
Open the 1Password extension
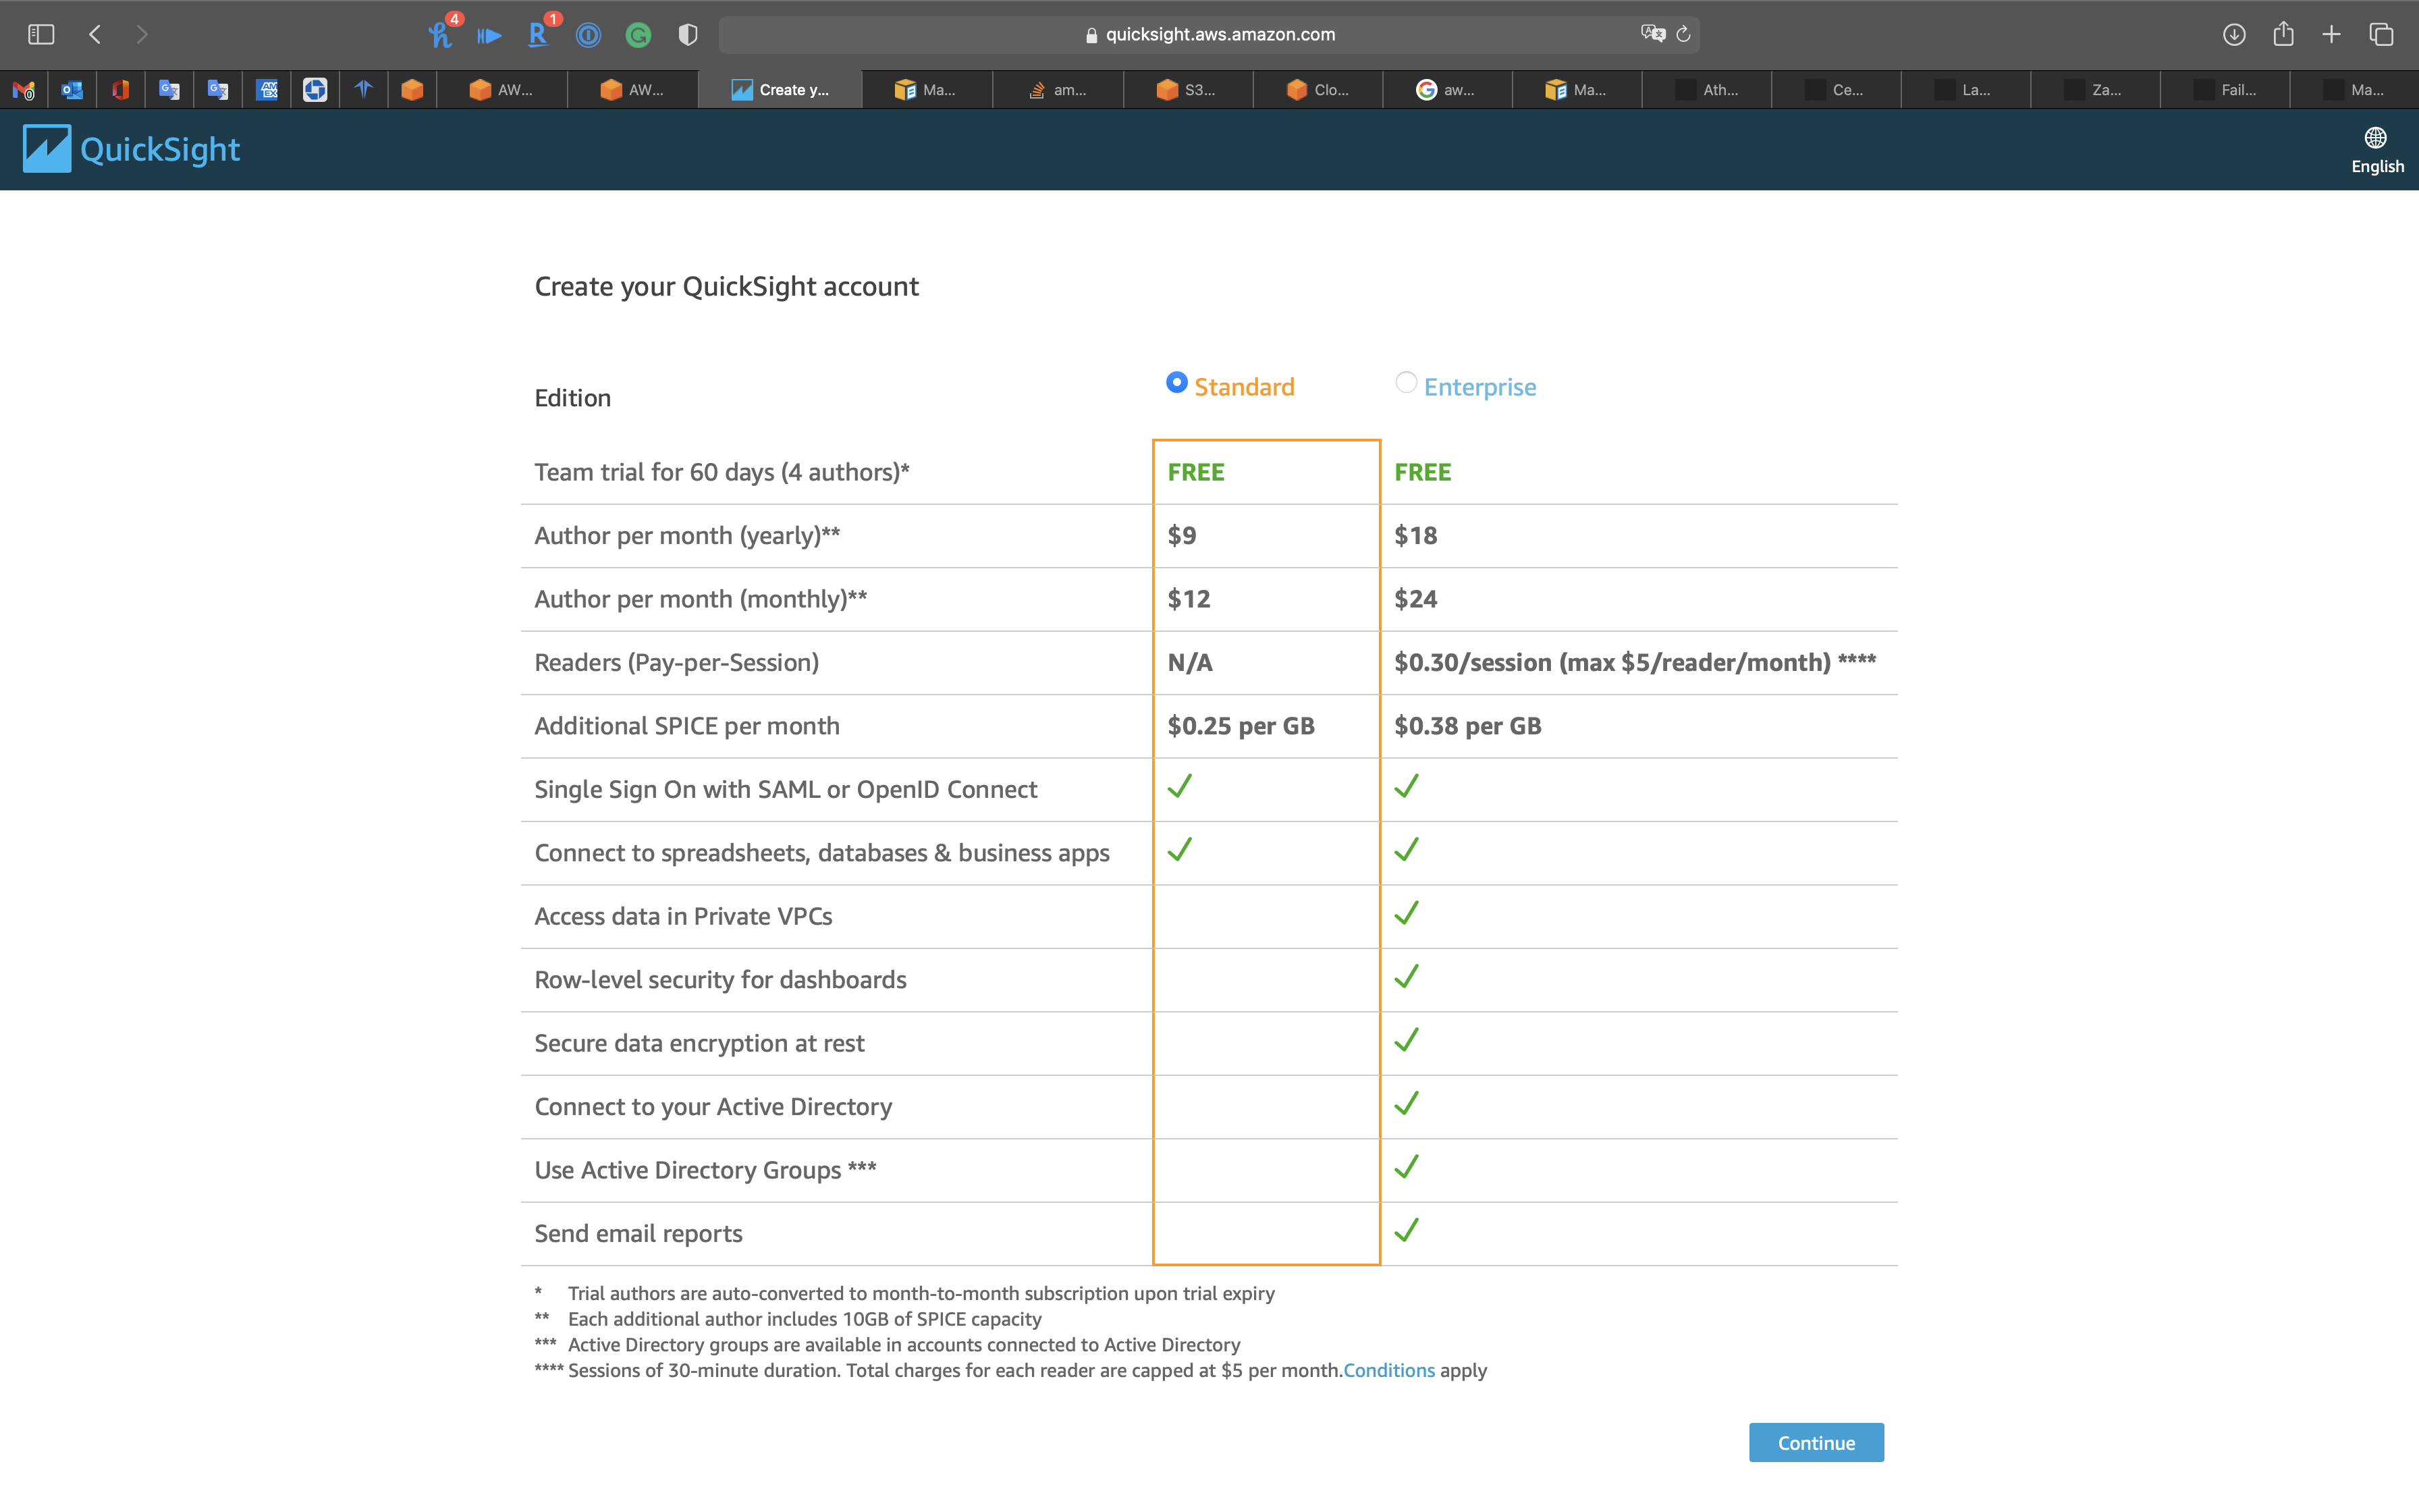[x=589, y=35]
